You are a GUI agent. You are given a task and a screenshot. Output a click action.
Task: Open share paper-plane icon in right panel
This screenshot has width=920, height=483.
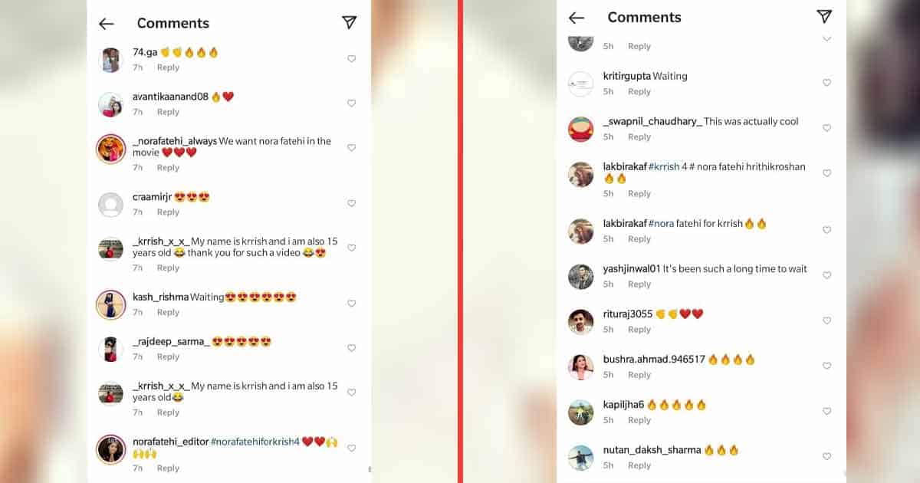pos(824,16)
